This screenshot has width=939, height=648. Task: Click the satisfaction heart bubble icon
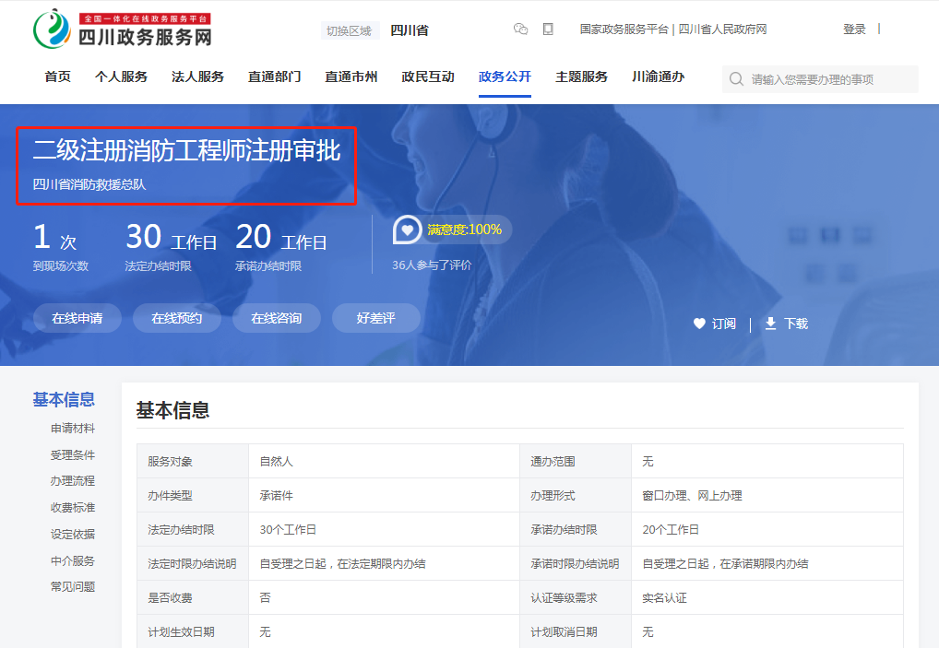click(407, 230)
